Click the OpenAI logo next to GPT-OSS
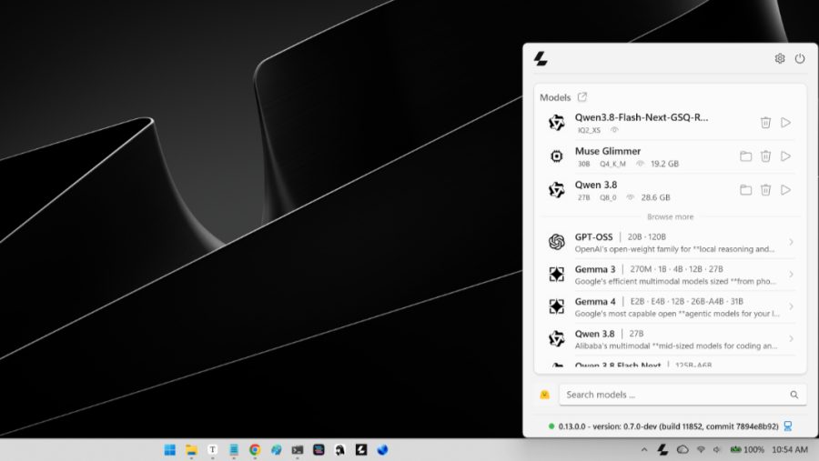This screenshot has height=461, width=819. (x=556, y=242)
